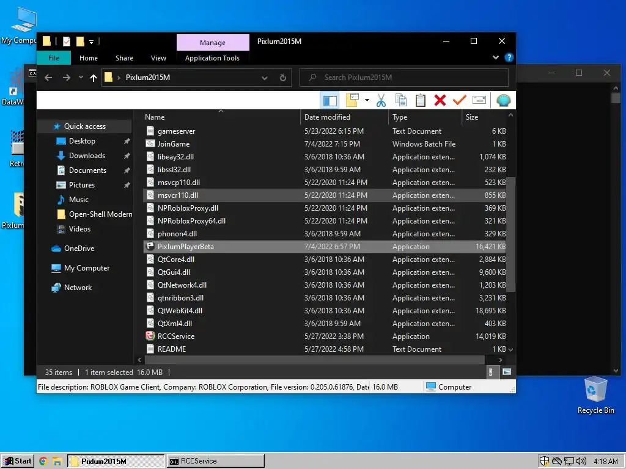626x469 pixels.
Task: Switch to large thumbnails view button
Action: coord(507,372)
